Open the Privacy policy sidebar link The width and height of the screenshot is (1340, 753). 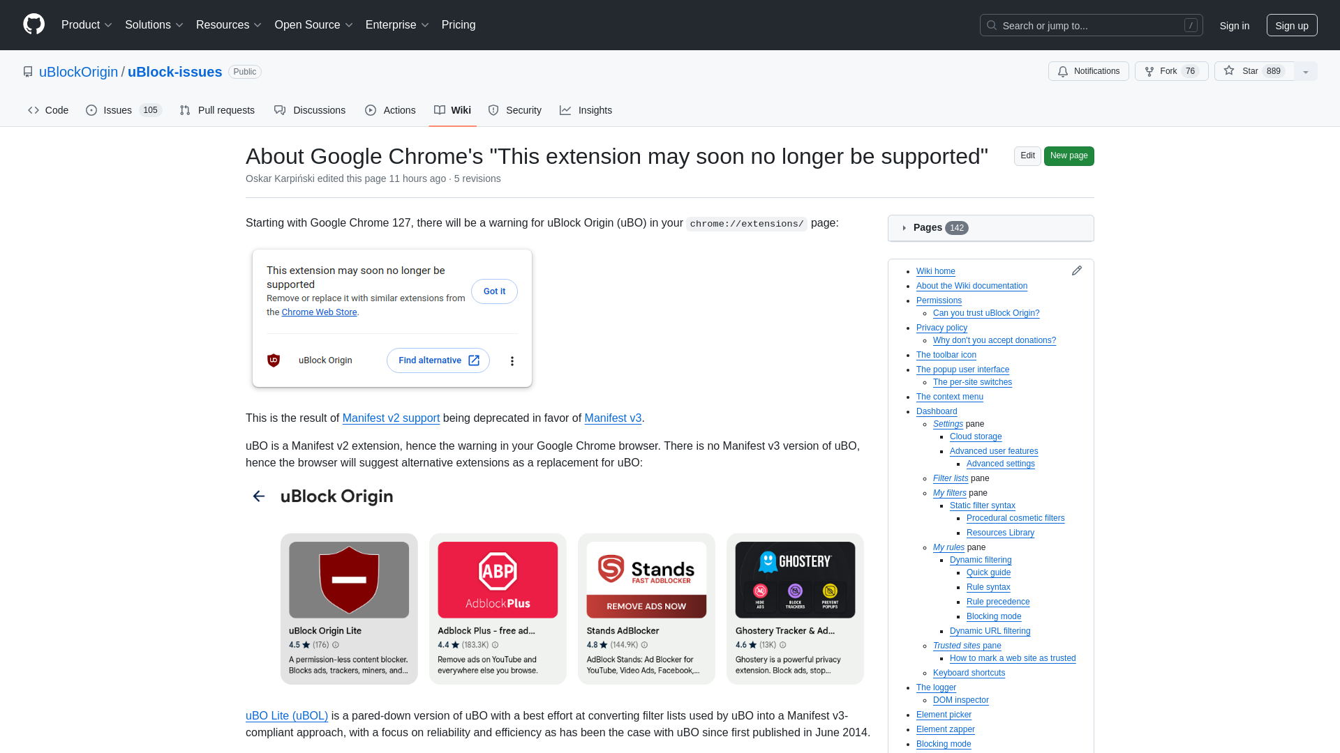click(941, 328)
